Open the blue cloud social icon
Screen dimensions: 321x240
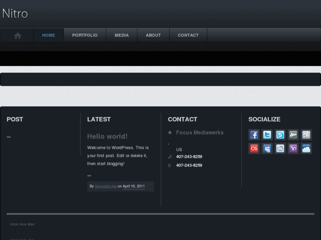point(306,148)
